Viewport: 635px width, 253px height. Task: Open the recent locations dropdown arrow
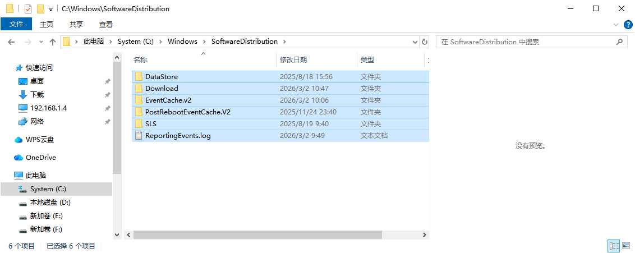(x=41, y=42)
